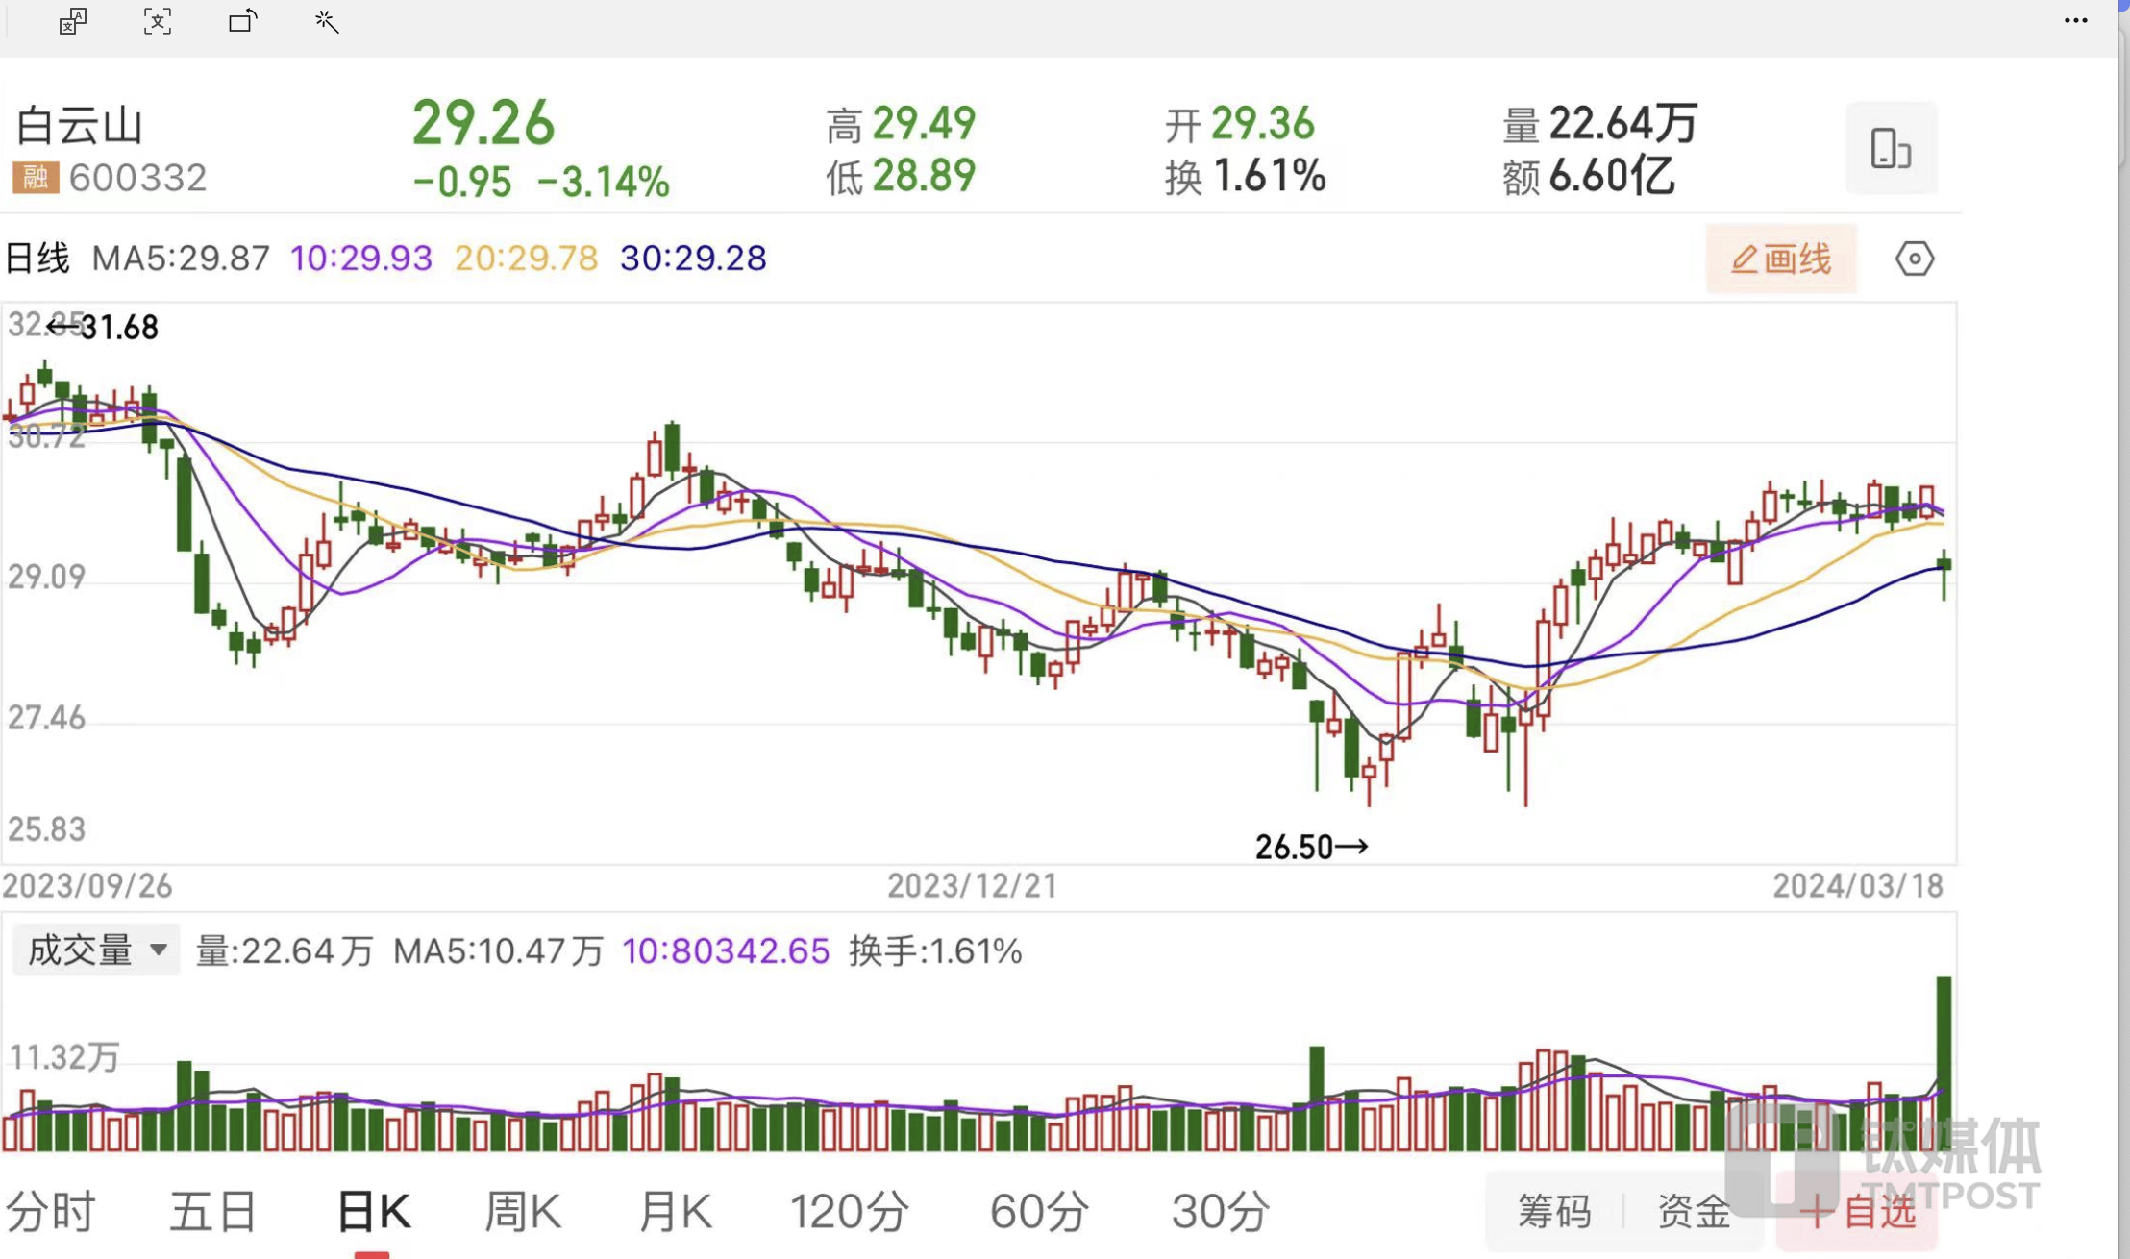Switch to 60分 chart period
This screenshot has height=1259, width=2130.
pos(1039,1211)
